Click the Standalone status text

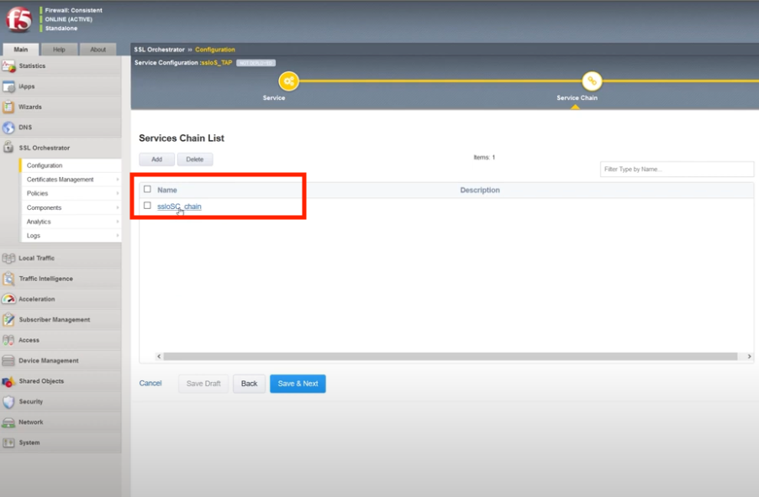pyautogui.click(x=61, y=29)
